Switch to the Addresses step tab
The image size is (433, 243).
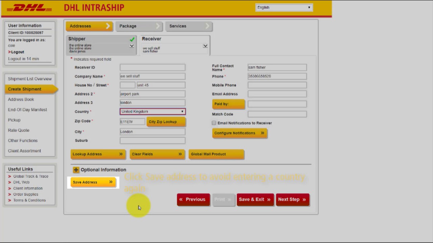89,26
